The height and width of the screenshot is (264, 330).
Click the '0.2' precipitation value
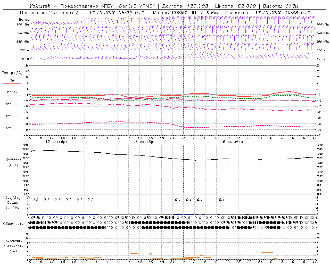click(x=36, y=200)
